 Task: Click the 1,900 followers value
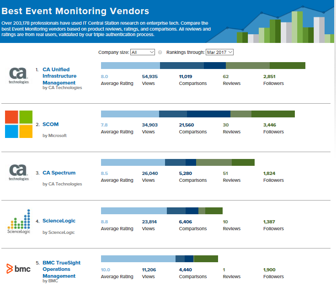coord(269,270)
